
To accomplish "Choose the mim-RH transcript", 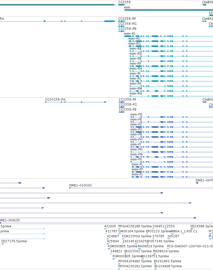I will [136, 69].
